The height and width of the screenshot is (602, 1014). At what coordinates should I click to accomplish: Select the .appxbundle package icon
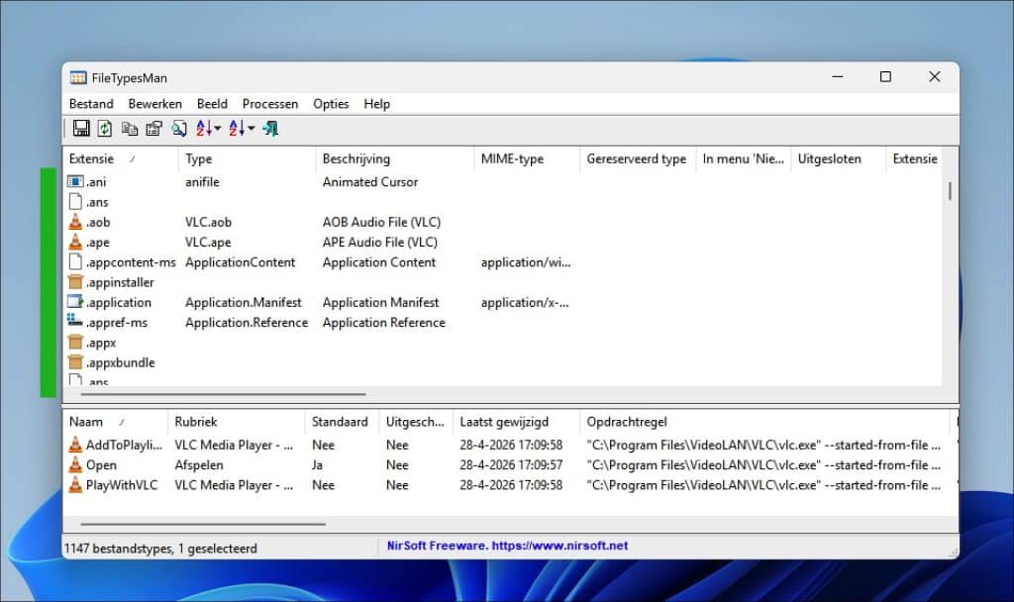click(x=75, y=362)
